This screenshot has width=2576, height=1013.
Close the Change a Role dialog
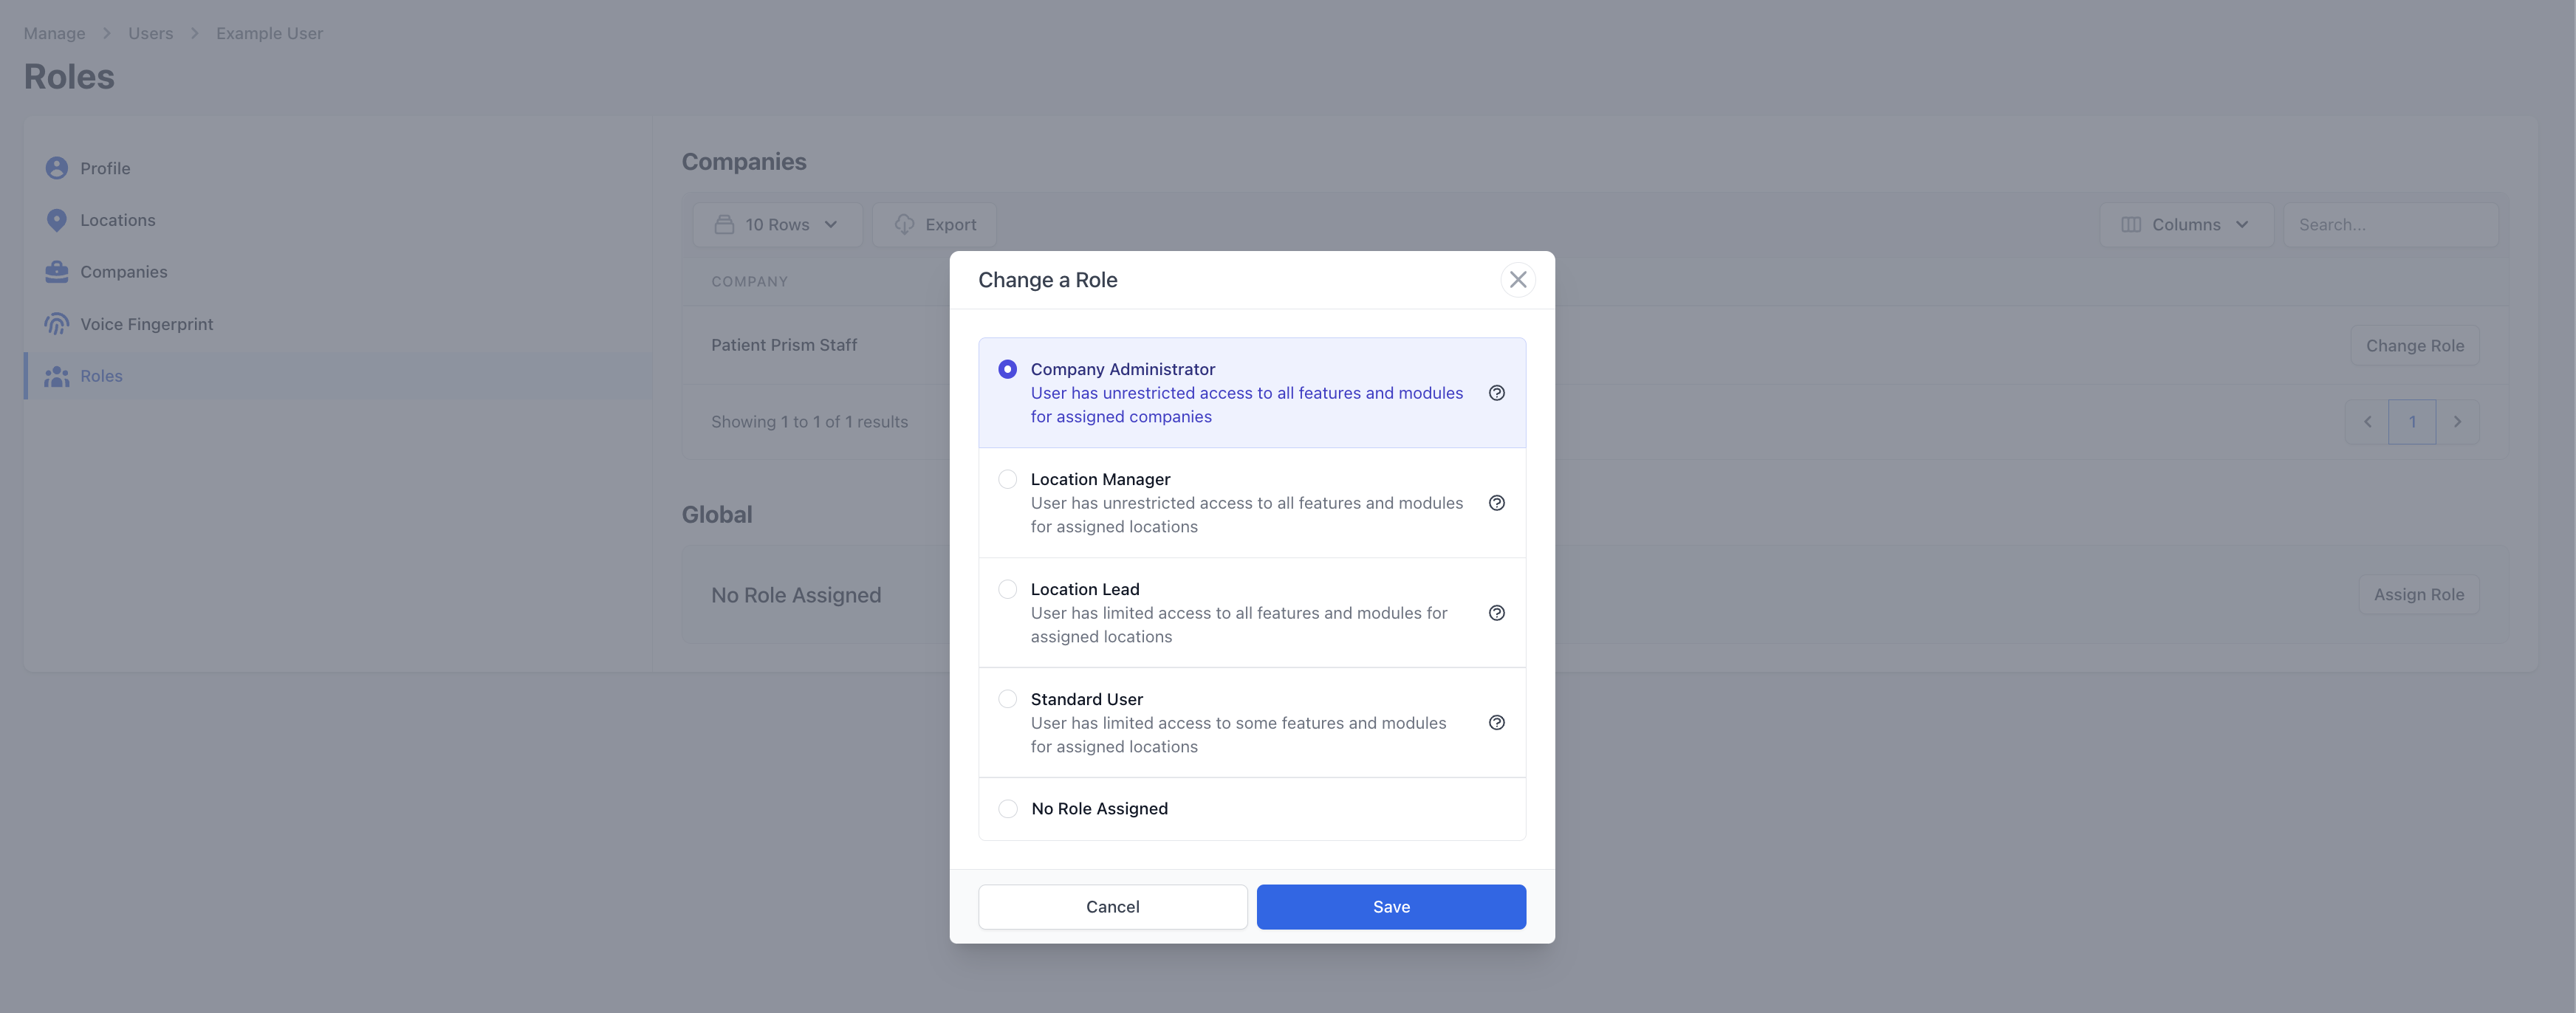[x=1517, y=280]
